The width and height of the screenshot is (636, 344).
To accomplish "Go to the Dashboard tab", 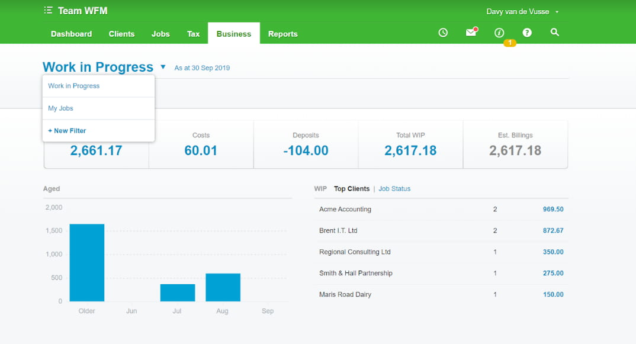I will click(x=71, y=34).
